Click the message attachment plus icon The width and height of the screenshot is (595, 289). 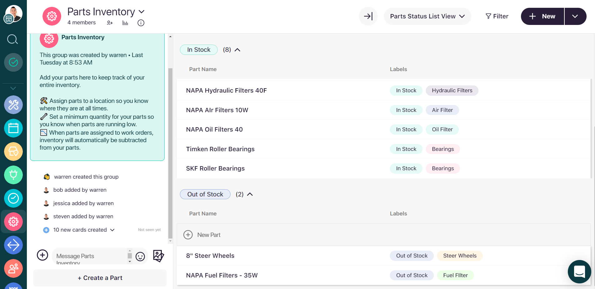[42, 255]
